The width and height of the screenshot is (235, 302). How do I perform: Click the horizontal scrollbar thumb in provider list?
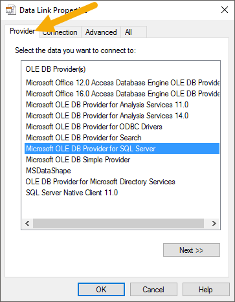(118, 223)
